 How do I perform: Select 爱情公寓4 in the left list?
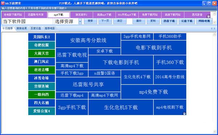tap(41, 111)
